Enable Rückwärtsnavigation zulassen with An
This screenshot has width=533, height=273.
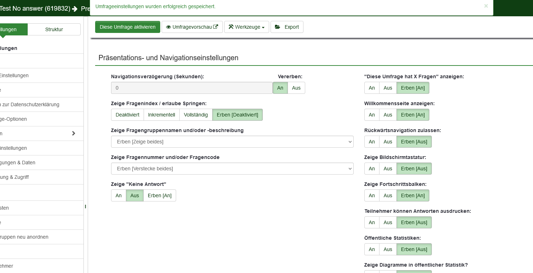click(372, 142)
